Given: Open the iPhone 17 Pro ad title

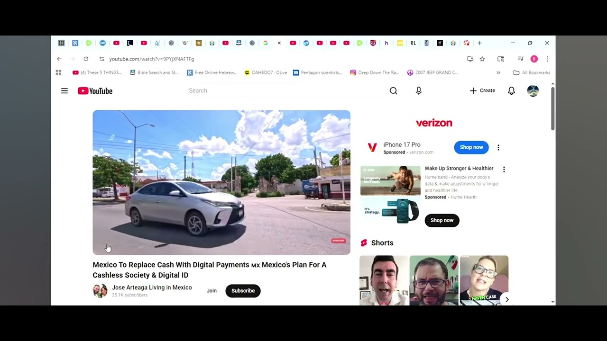Looking at the screenshot, I should point(402,144).
